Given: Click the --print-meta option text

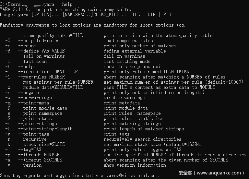Looking at the screenshot, I should point(33,103).
